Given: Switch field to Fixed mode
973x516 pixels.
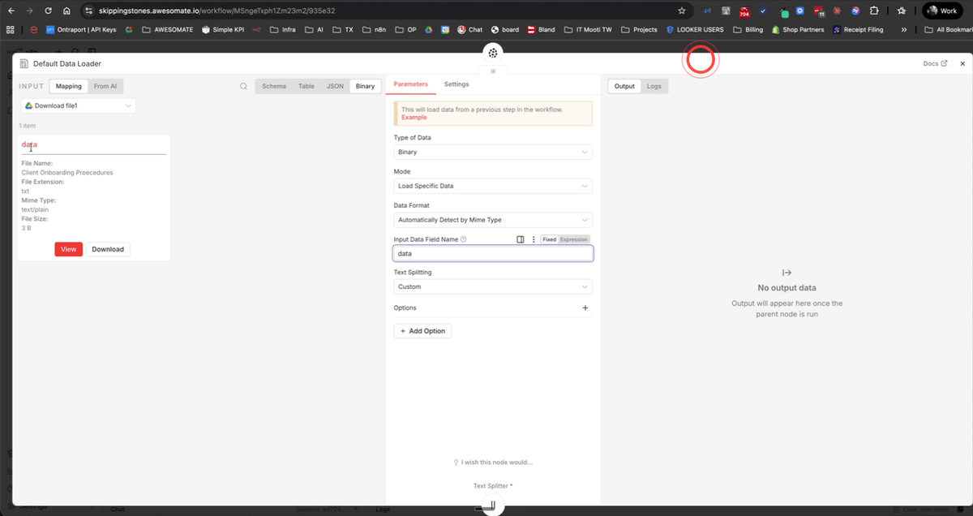Looking at the screenshot, I should 550,239.
